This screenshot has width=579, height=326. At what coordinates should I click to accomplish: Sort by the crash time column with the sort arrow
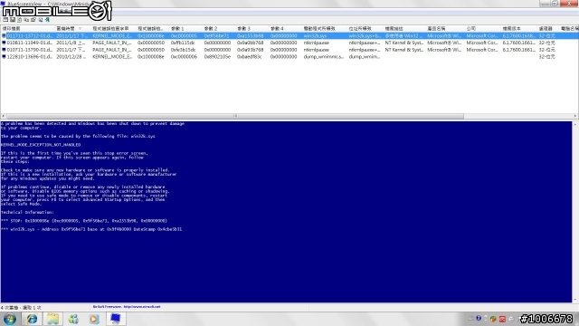pyautogui.click(x=72, y=28)
